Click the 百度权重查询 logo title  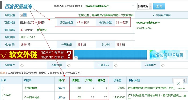pyautogui.click(x=19, y=6)
